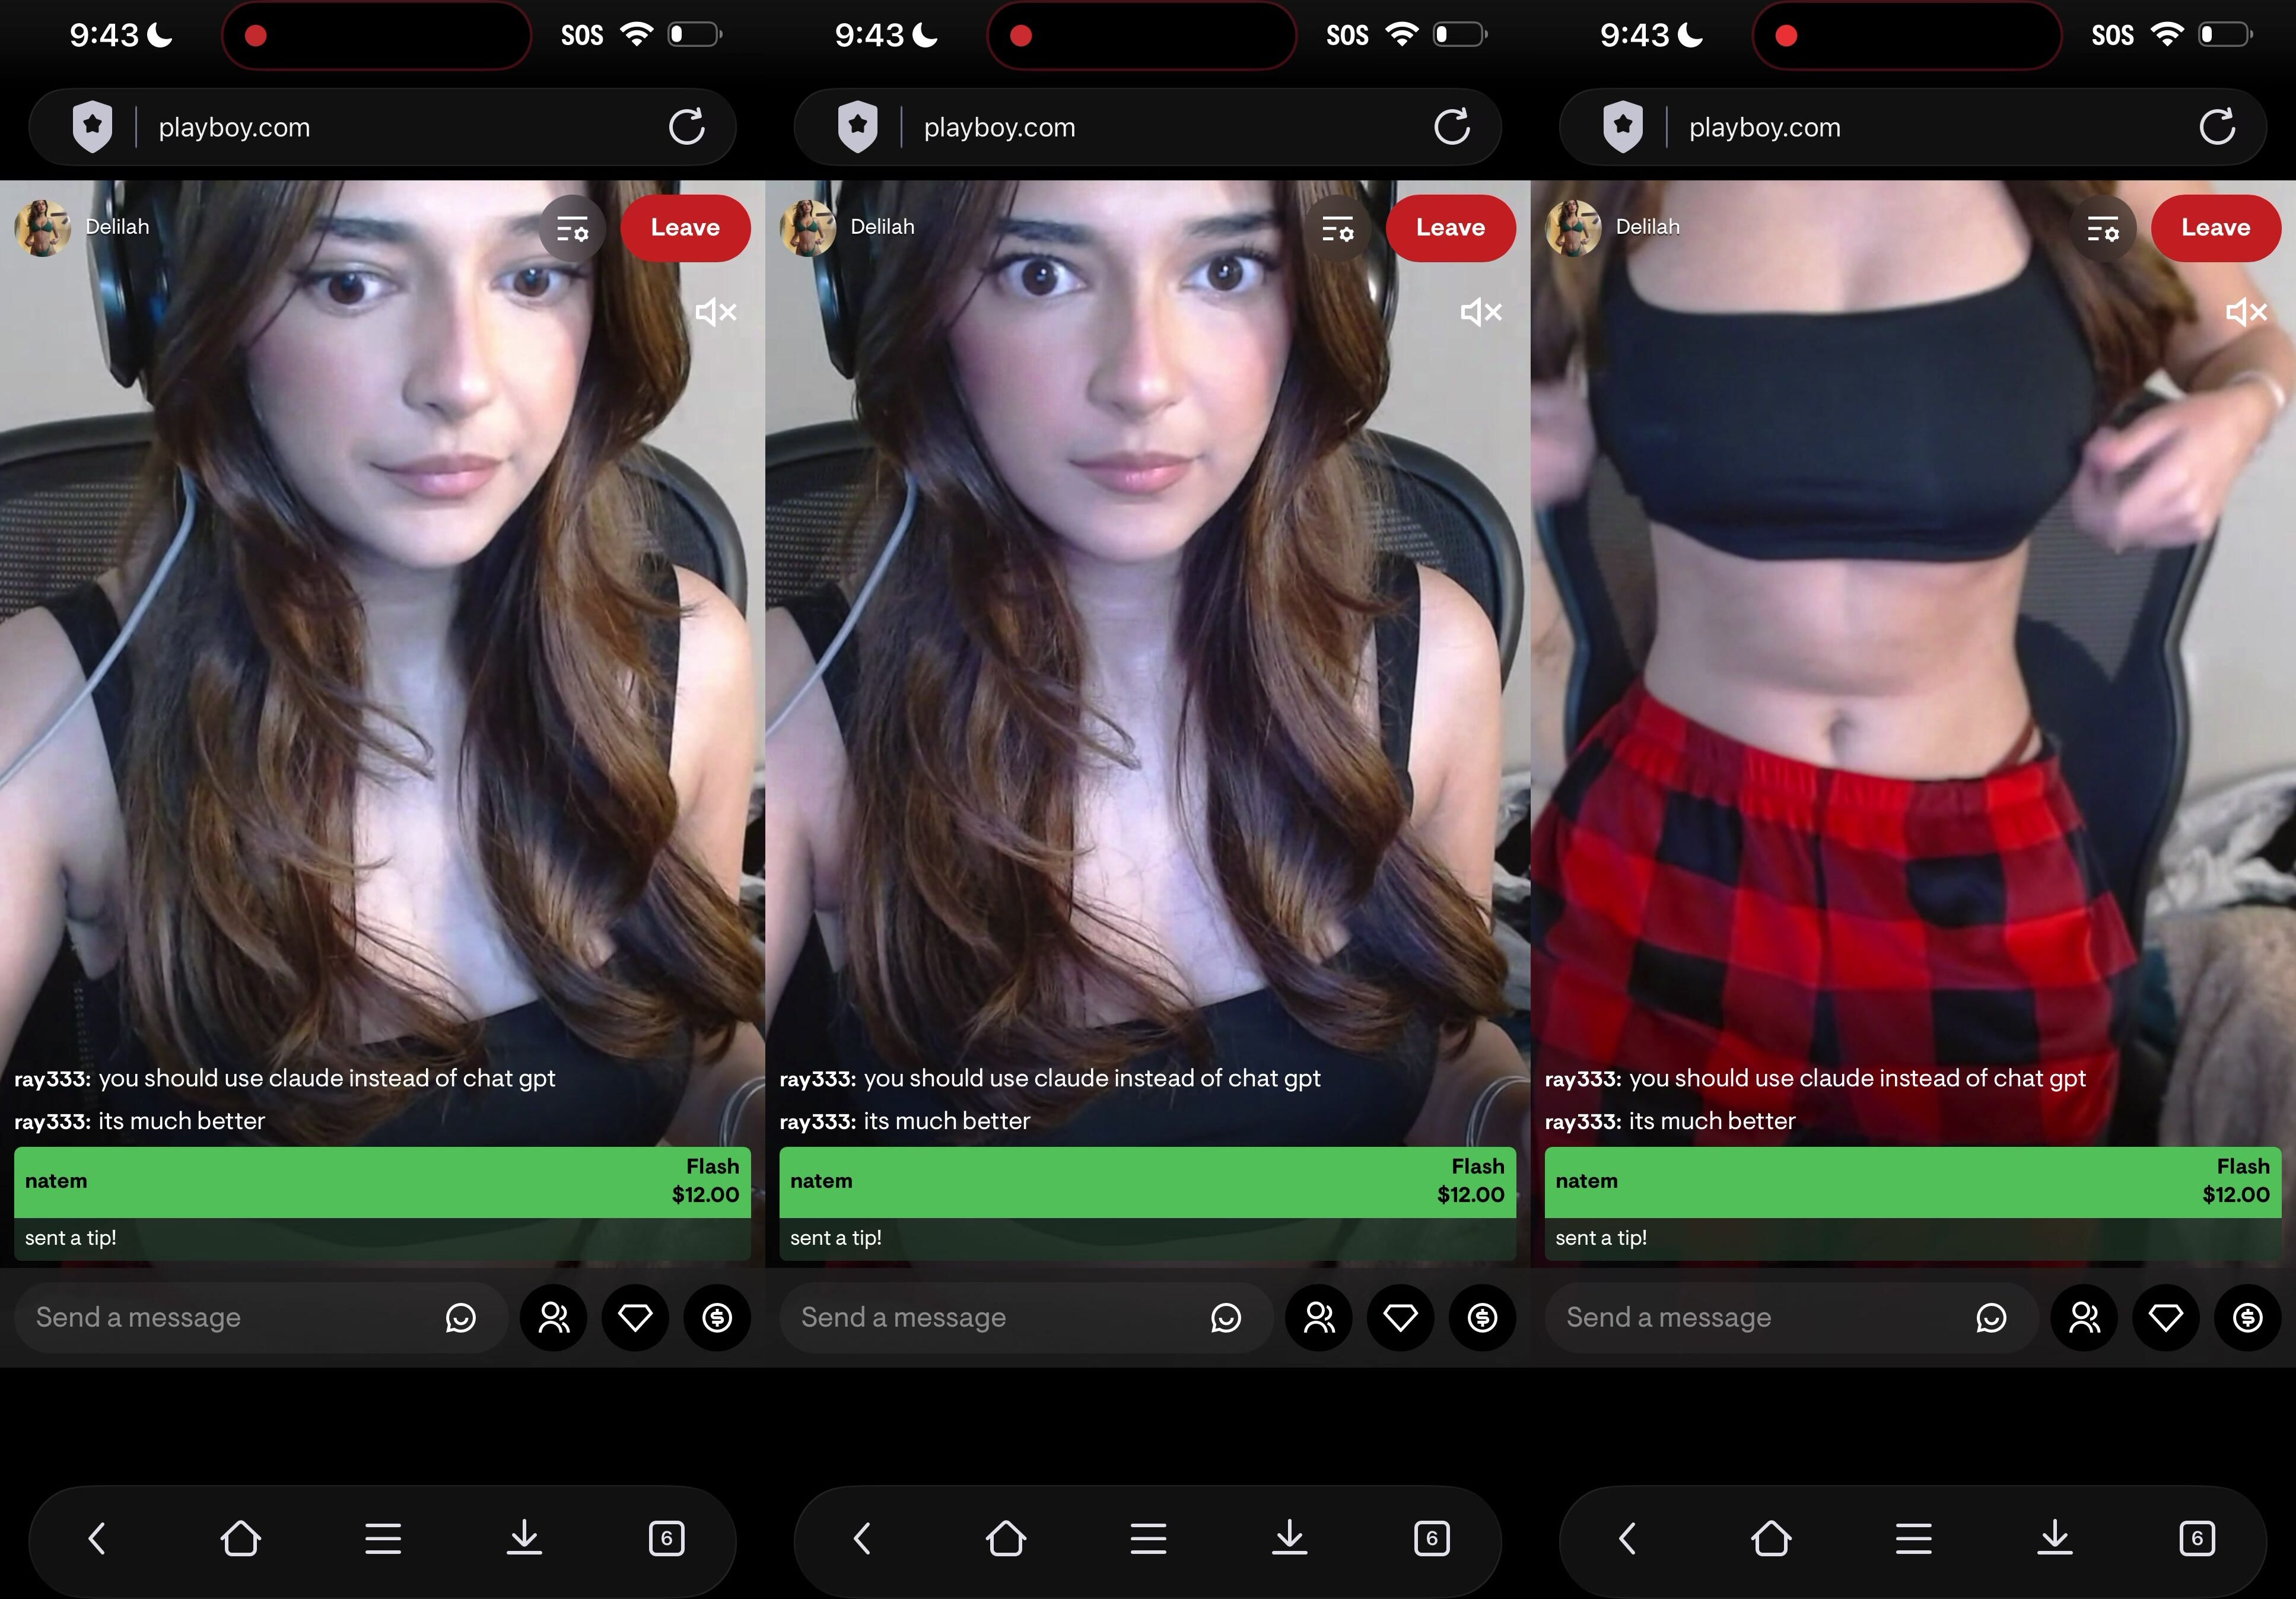The width and height of the screenshot is (2296, 1599).
Task: Click the tip dollar icon in left screenshot
Action: (x=717, y=1317)
